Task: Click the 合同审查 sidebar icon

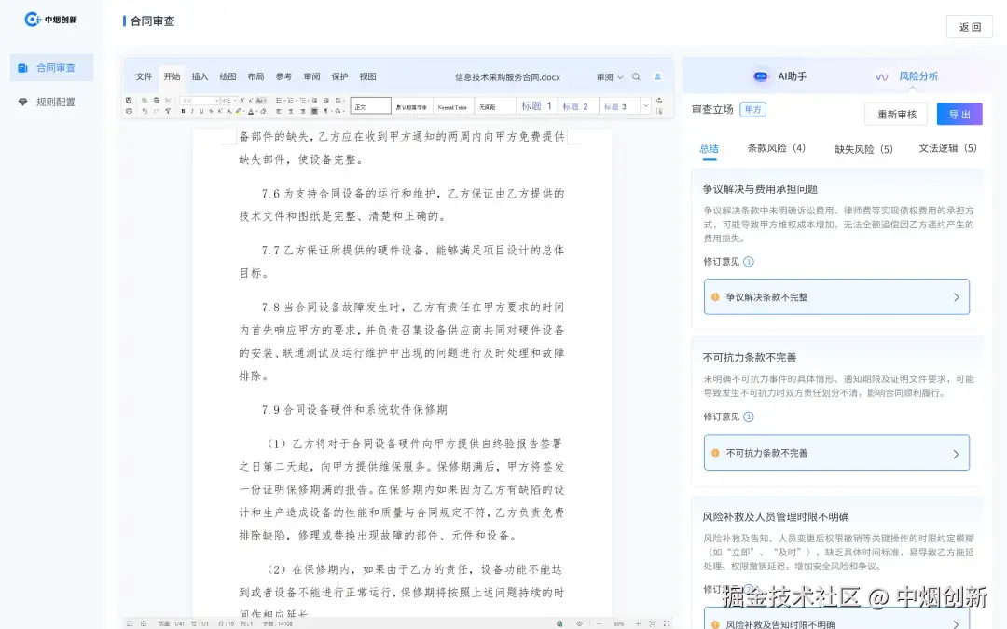Action: (50, 66)
